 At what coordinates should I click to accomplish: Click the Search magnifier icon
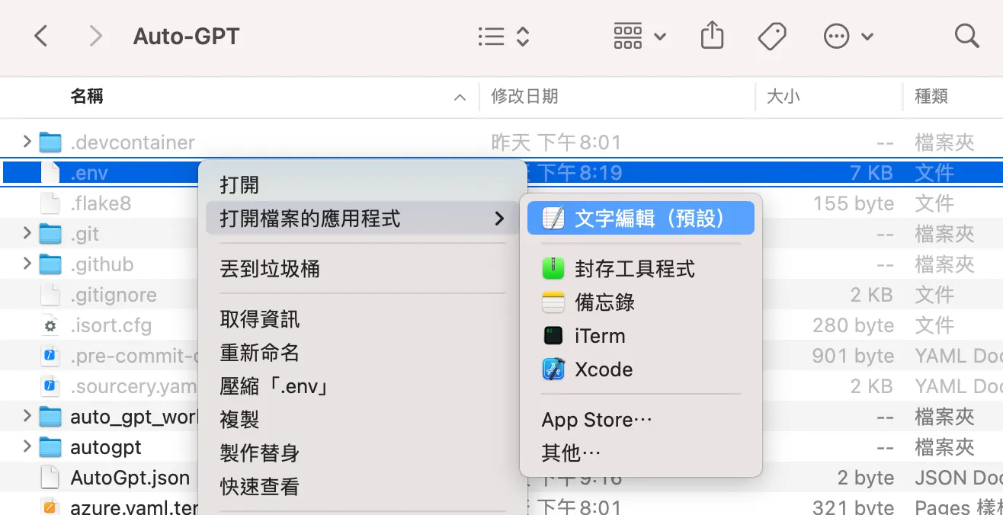click(x=966, y=36)
